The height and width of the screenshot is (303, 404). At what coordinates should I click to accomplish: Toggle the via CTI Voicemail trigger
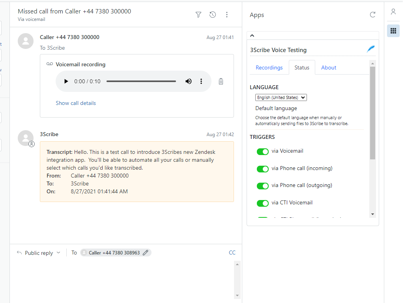pyautogui.click(x=262, y=203)
